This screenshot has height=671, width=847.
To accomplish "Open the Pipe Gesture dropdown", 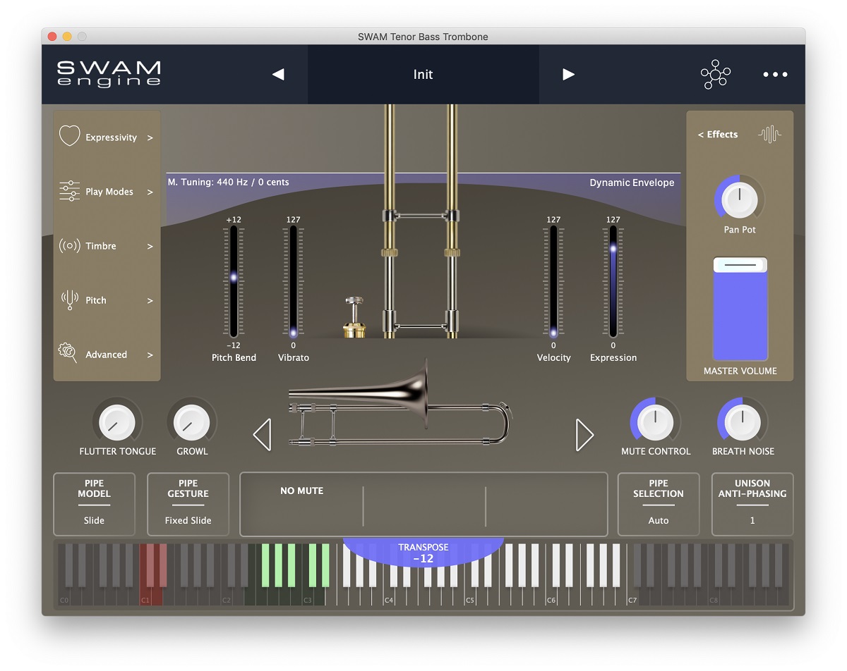I will coord(188,504).
